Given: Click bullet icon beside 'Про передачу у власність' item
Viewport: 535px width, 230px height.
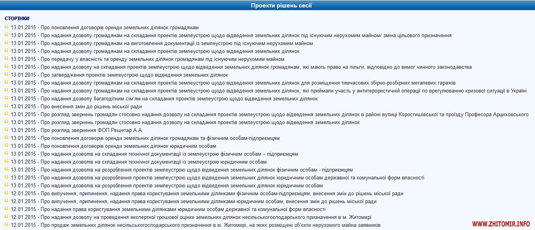Looking at the screenshot, I should [x=7, y=58].
